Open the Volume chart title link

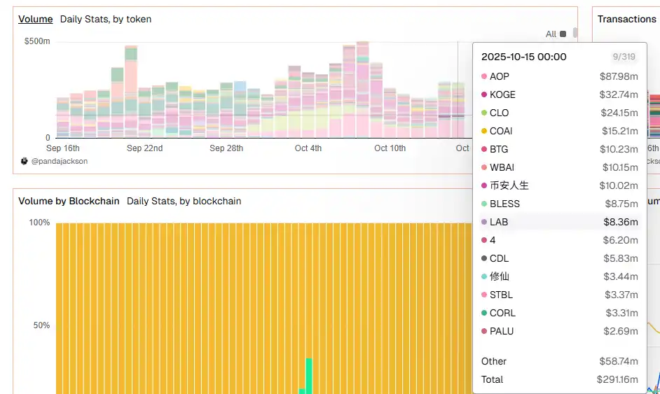point(35,19)
